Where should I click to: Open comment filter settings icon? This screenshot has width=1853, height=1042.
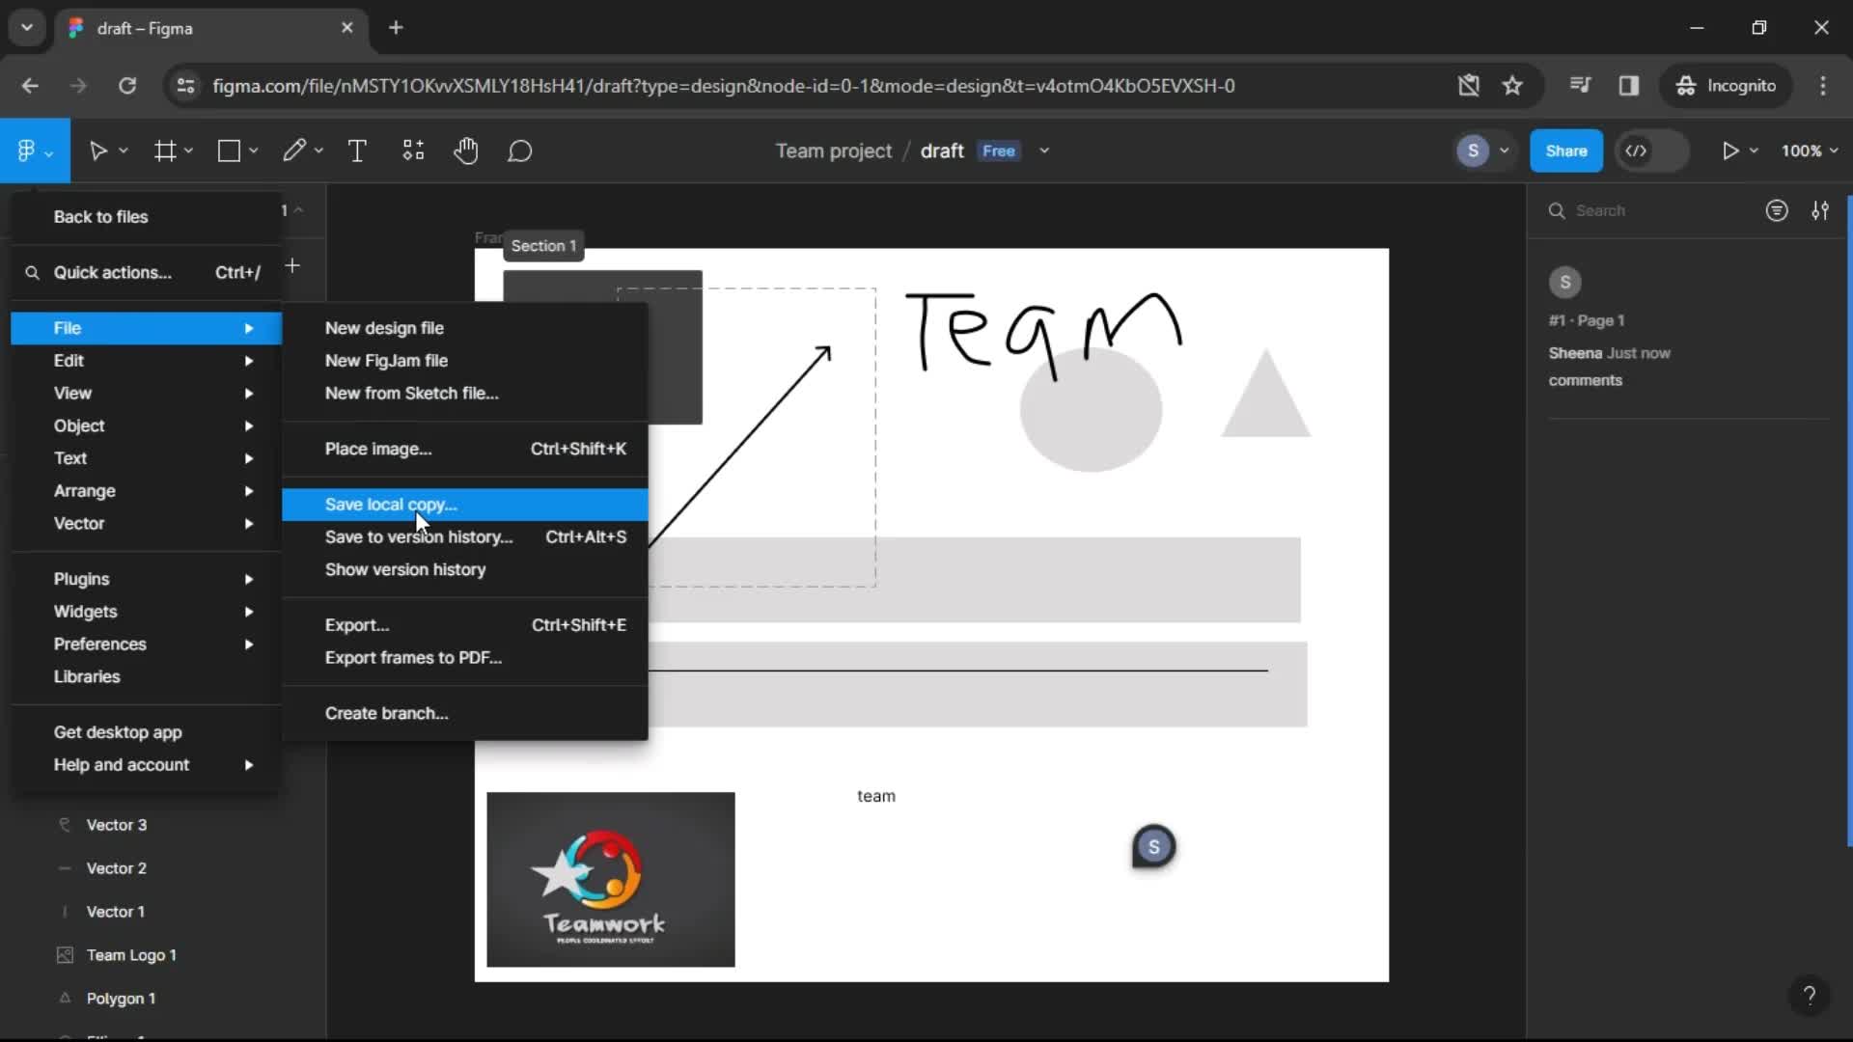(x=1820, y=210)
